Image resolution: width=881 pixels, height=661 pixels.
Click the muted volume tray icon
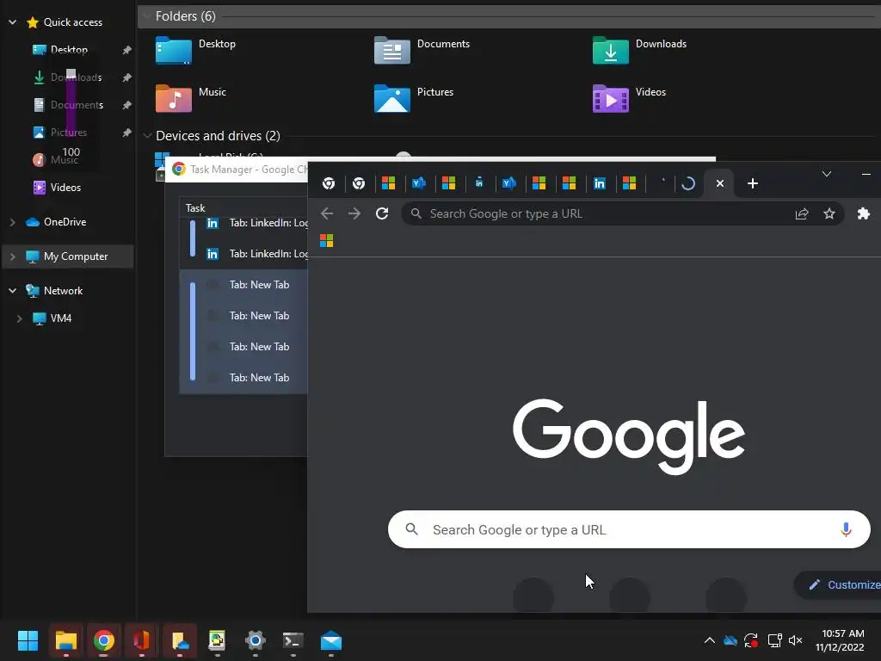click(x=795, y=640)
